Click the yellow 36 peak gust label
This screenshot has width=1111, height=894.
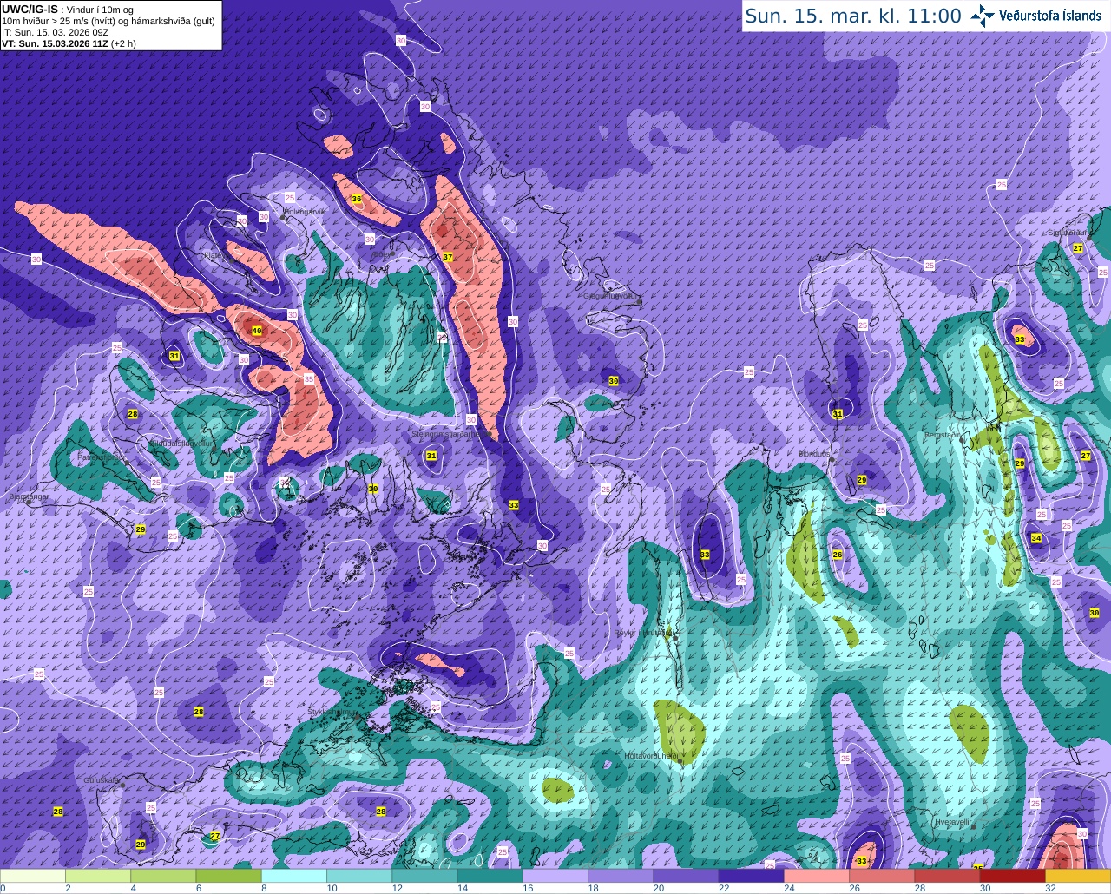click(x=356, y=199)
